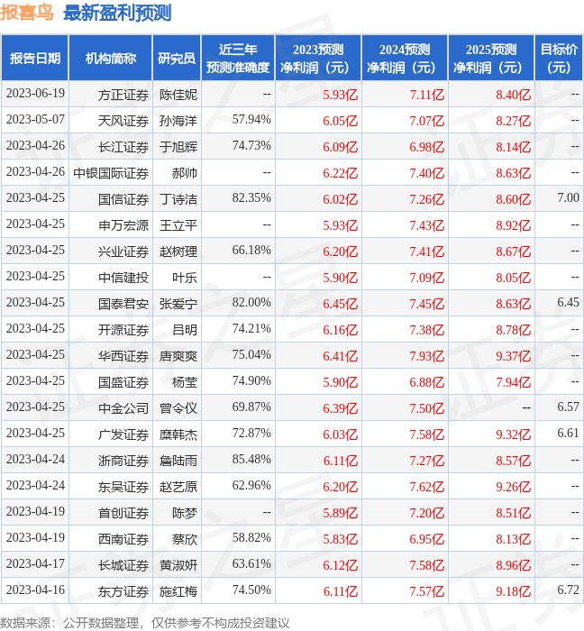584x631 pixels.
Task: Click researcher 吕明
Action: tap(185, 330)
